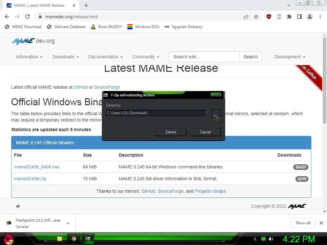Show hidden system tray icons
The height and width of the screenshot is (245, 327).
(255, 239)
